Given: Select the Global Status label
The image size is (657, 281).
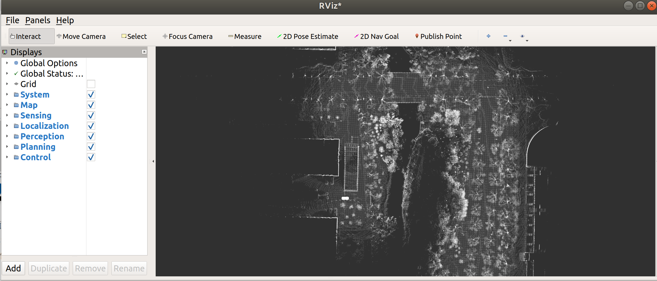Looking at the screenshot, I should pyautogui.click(x=52, y=73).
